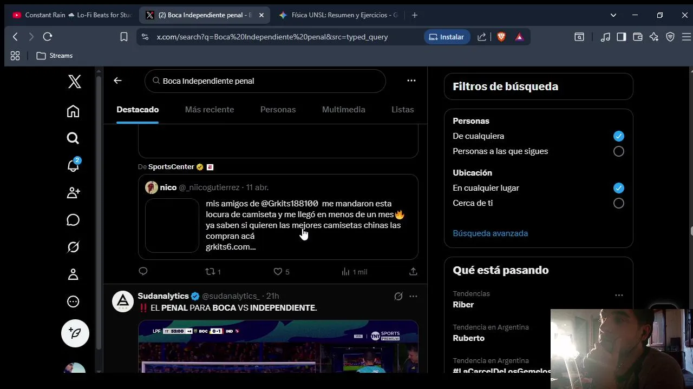Compose a new post with feather button

(75, 333)
